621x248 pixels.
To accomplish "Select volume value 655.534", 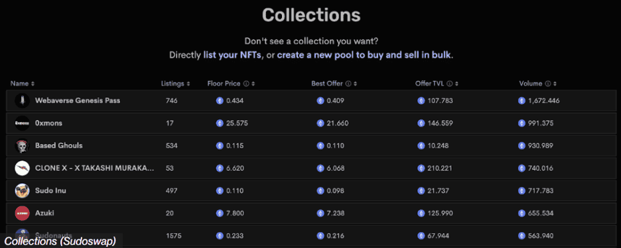I will coord(541,214).
